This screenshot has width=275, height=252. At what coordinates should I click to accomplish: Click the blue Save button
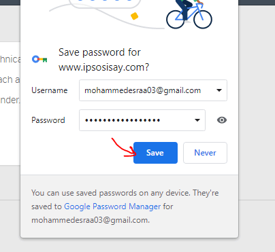point(155,153)
